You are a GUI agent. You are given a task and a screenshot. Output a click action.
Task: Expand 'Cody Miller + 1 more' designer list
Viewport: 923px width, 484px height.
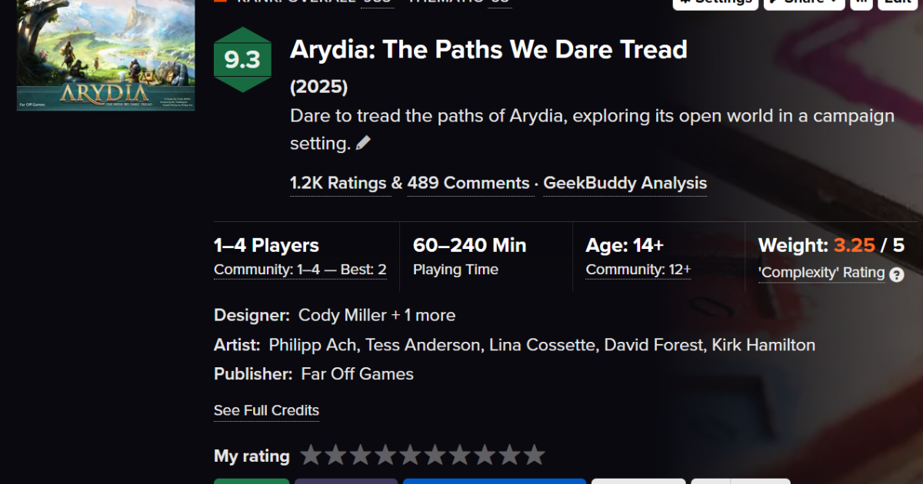(422, 315)
